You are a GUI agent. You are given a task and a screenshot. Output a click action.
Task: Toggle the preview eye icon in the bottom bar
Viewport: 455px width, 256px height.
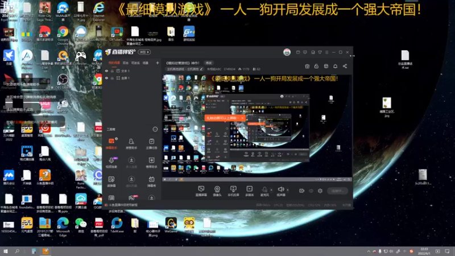[311, 191]
